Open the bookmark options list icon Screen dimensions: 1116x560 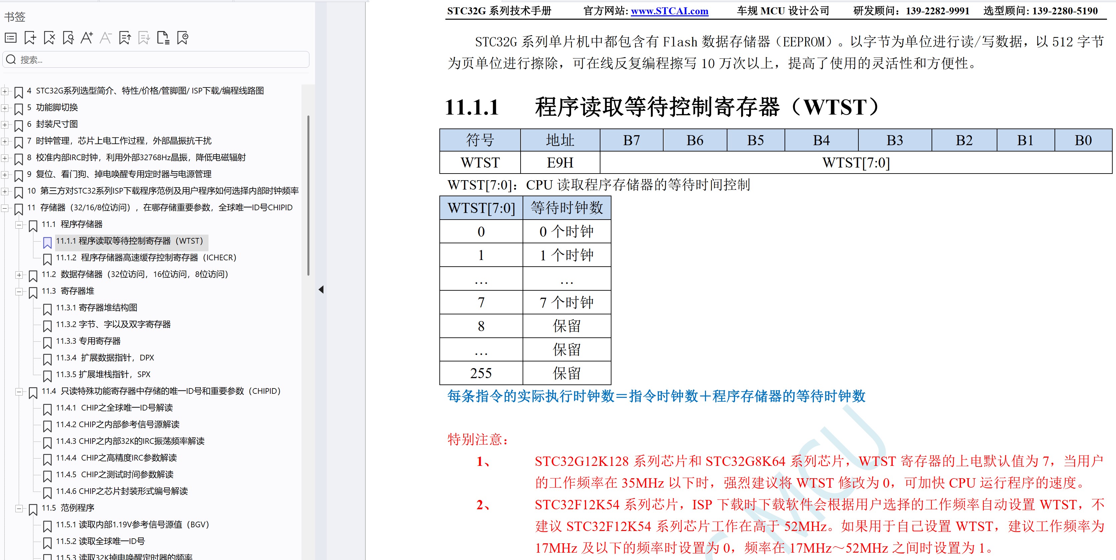tap(10, 38)
